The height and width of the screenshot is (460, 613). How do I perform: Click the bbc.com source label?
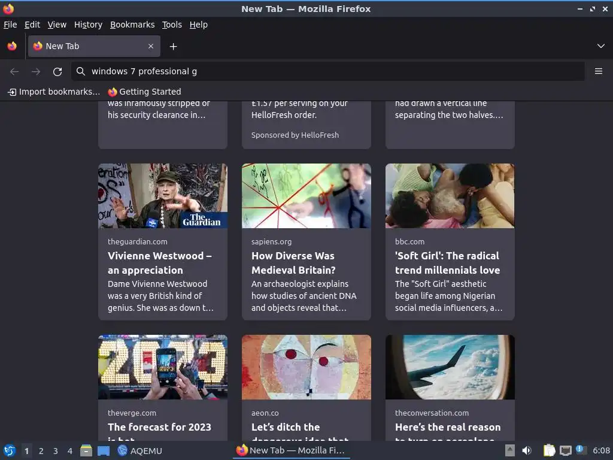click(409, 242)
